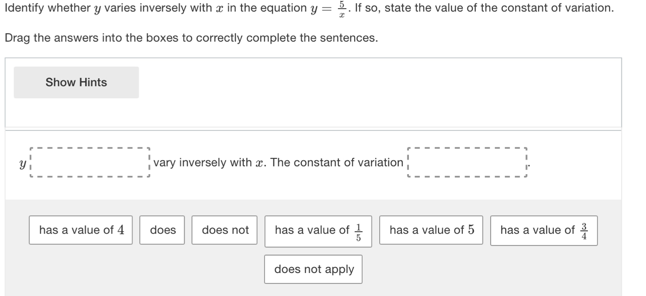This screenshot has width=646, height=296.
Task: Choose the "does" answer tile
Action: click(x=163, y=230)
